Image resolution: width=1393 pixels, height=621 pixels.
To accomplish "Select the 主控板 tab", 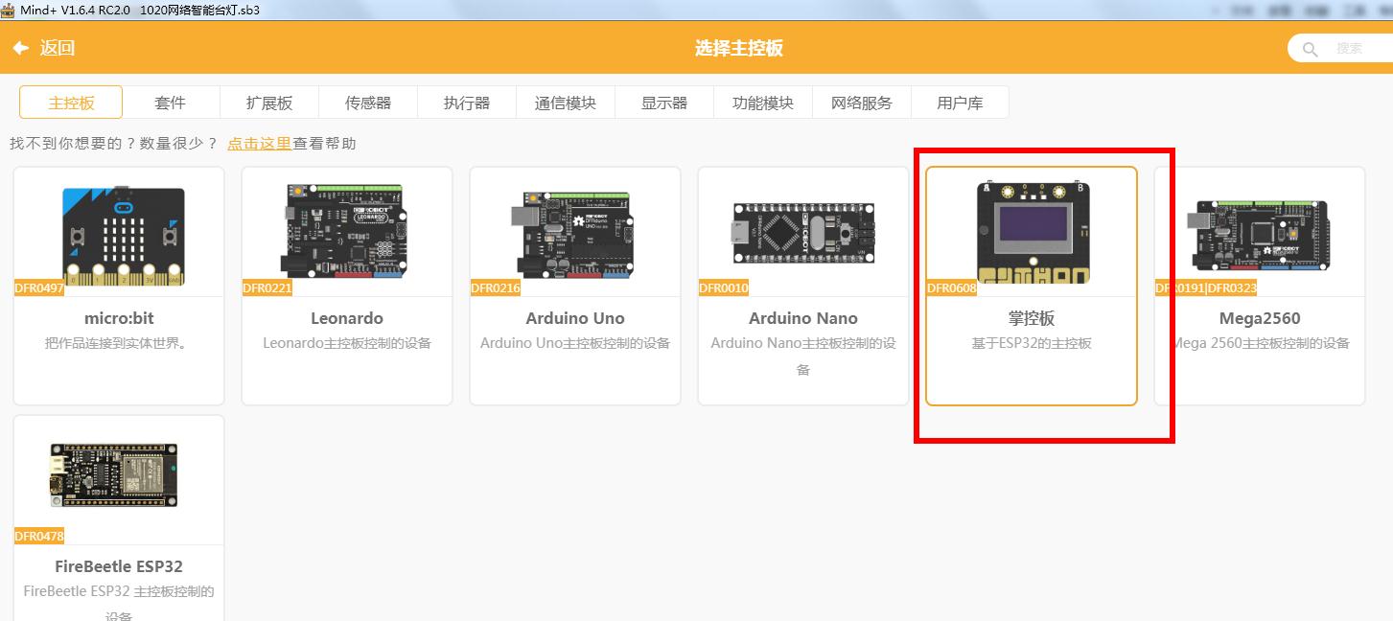I will coord(71,103).
